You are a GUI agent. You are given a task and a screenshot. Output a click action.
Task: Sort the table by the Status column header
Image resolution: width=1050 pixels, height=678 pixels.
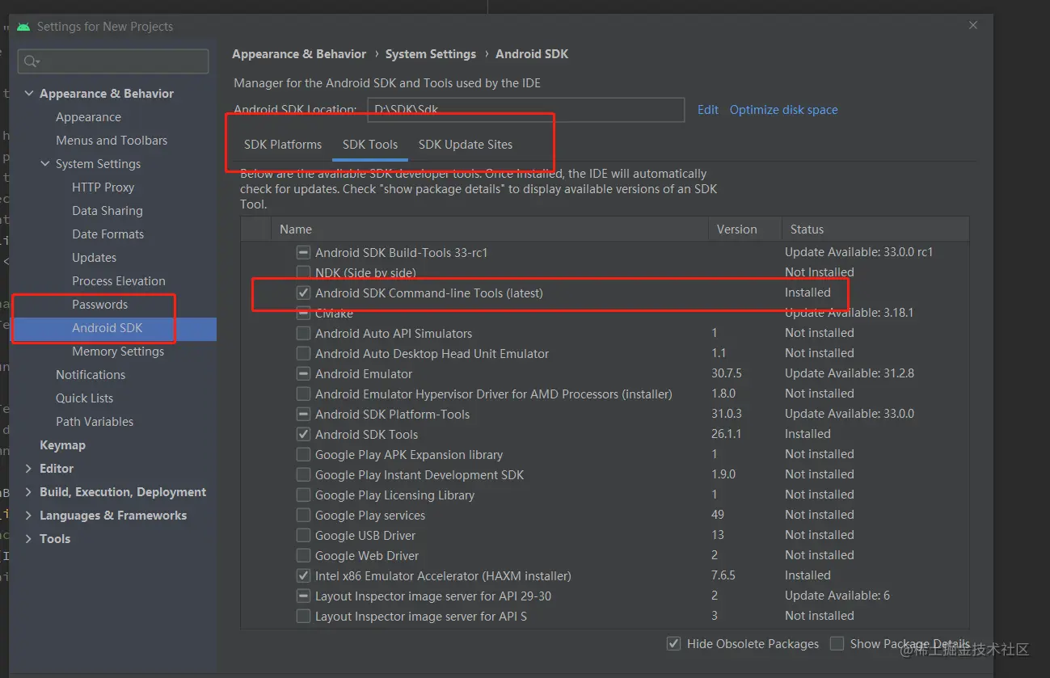pyautogui.click(x=875, y=230)
